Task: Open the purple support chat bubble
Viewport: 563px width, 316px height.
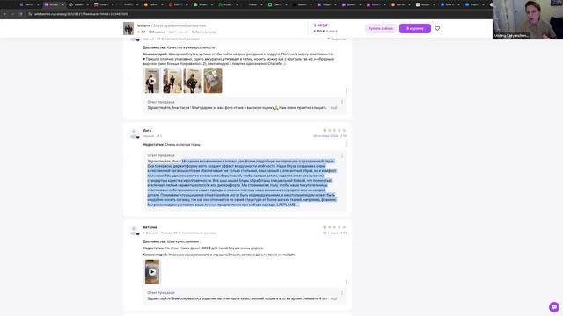Action: pos(553,306)
